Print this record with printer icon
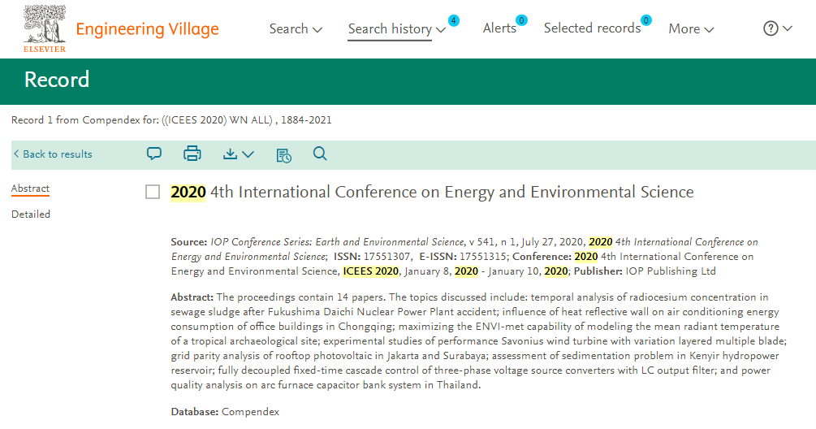Image resolution: width=816 pixels, height=429 pixels. (x=192, y=154)
